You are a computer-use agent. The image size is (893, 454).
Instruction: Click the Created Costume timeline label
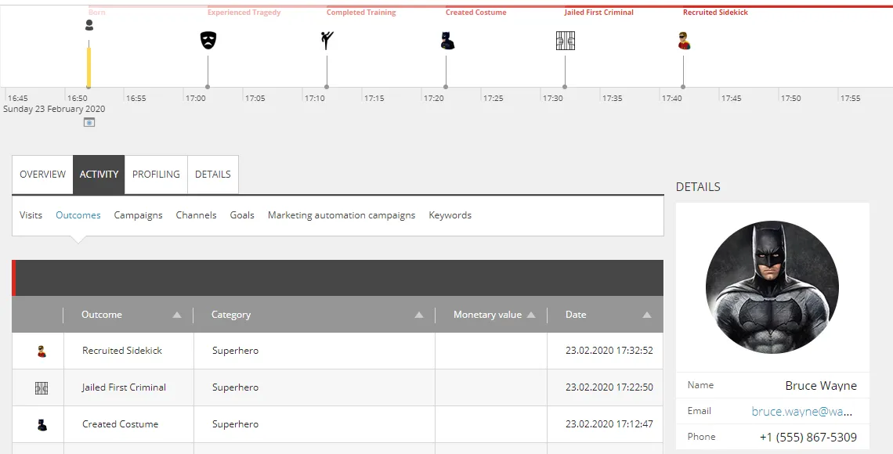coord(476,12)
